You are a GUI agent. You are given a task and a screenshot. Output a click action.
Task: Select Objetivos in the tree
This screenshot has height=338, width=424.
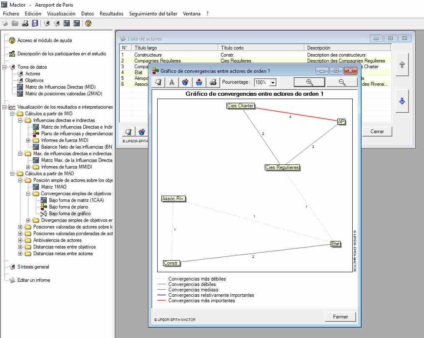(x=34, y=80)
